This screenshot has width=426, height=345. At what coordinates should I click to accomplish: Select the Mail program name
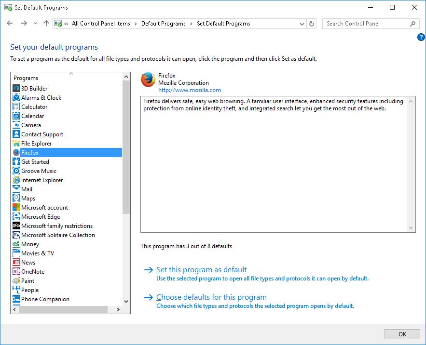coord(27,189)
